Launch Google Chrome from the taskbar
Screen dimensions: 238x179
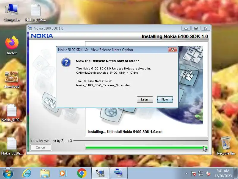tap(82, 173)
